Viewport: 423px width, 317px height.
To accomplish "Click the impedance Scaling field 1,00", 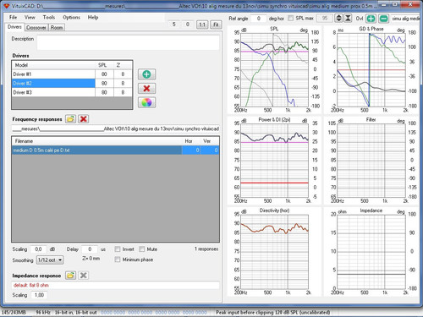I will click(39, 295).
